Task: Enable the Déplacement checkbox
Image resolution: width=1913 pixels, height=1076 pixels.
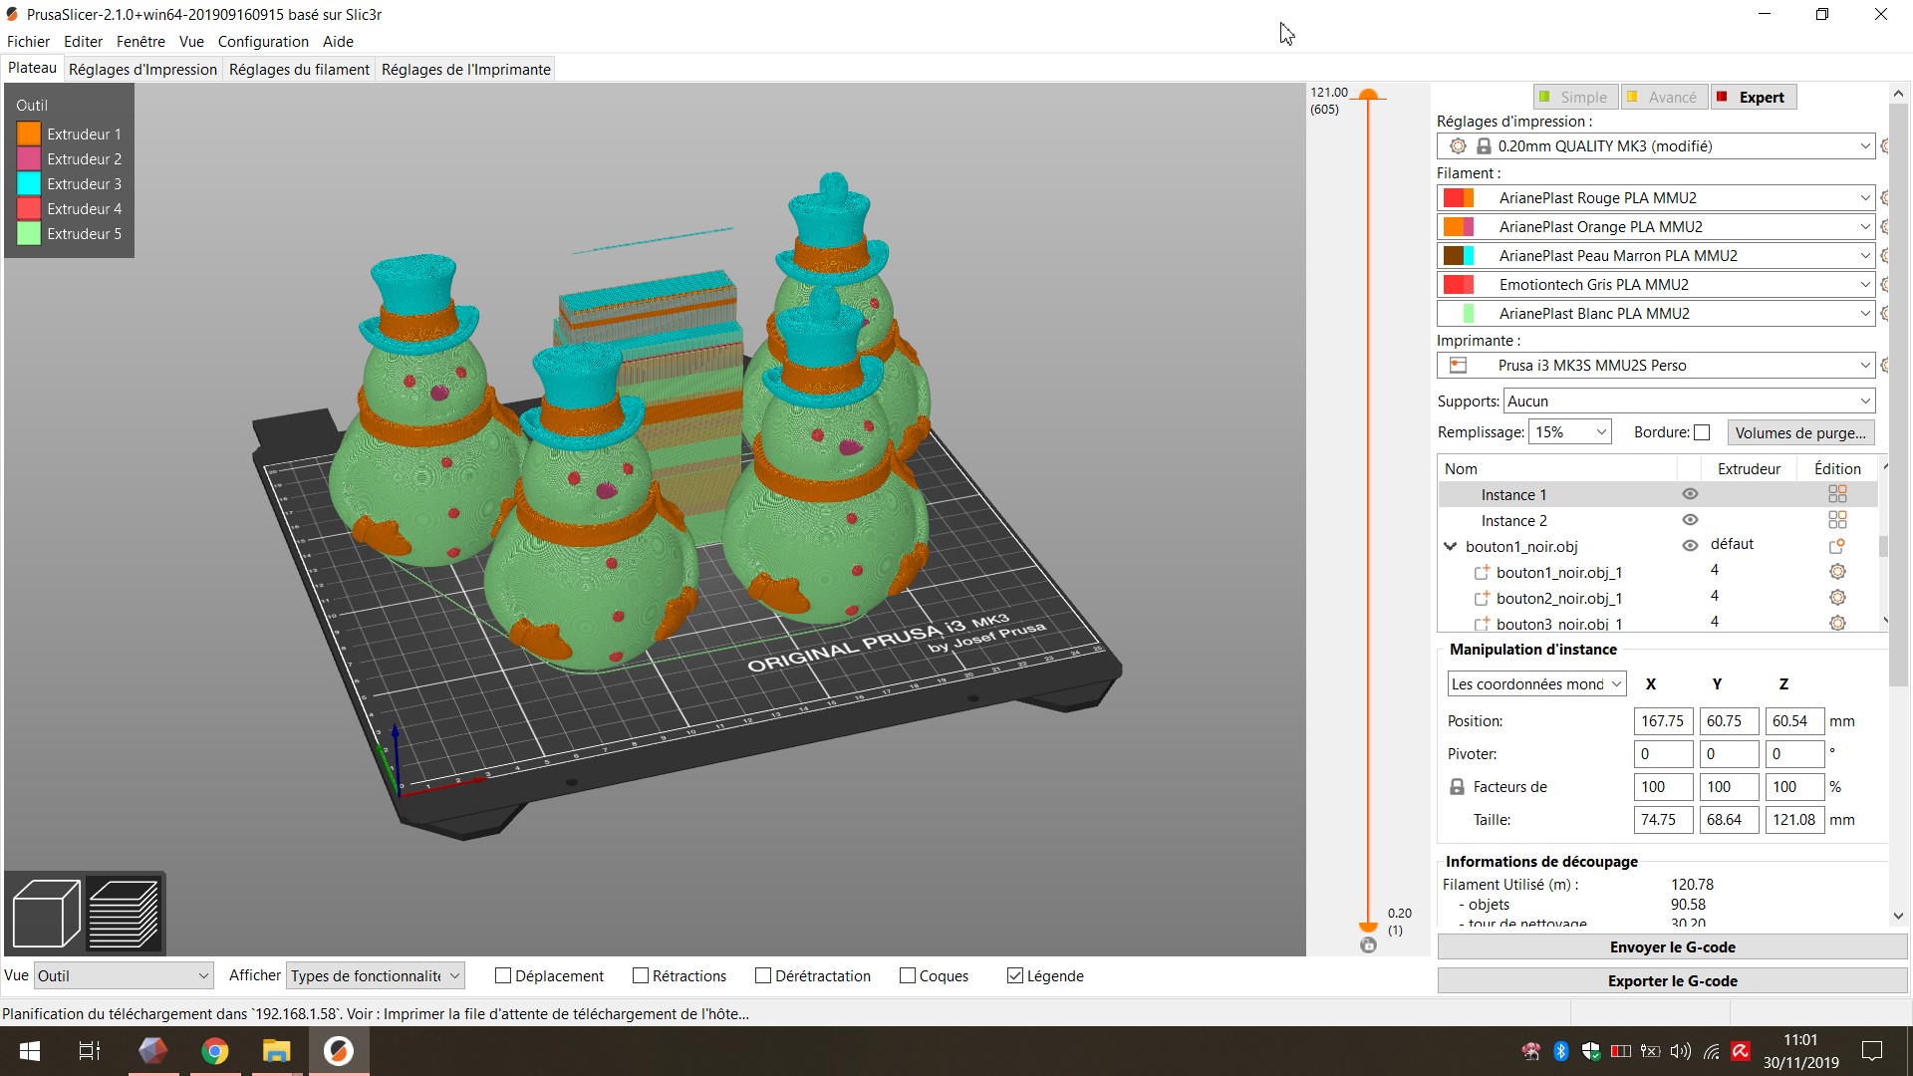Action: [503, 976]
